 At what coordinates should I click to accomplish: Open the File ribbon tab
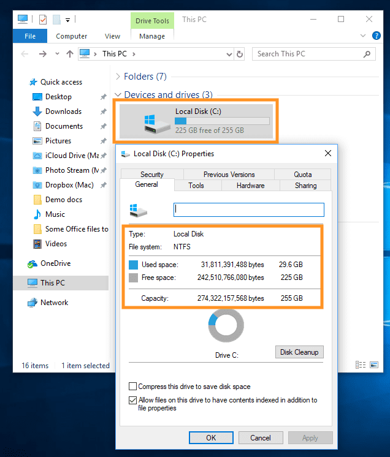pyautogui.click(x=30, y=36)
